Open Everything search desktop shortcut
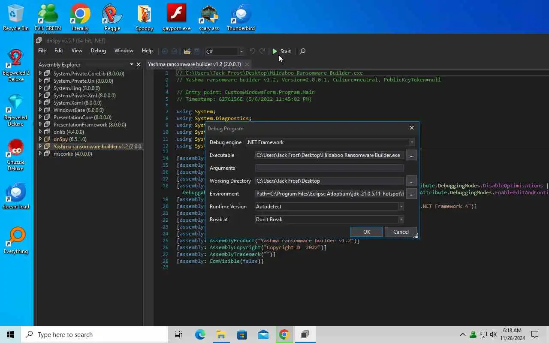The width and height of the screenshot is (549, 343). (16, 241)
